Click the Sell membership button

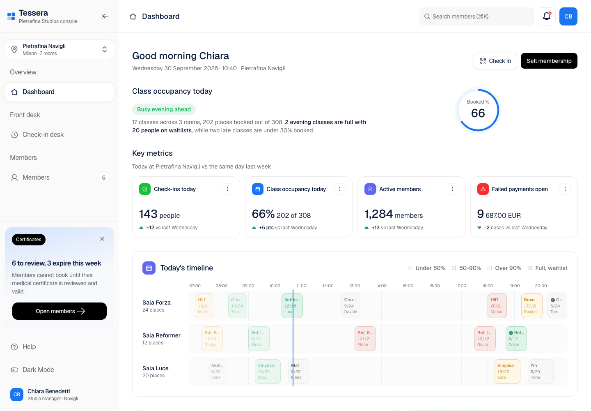549,61
